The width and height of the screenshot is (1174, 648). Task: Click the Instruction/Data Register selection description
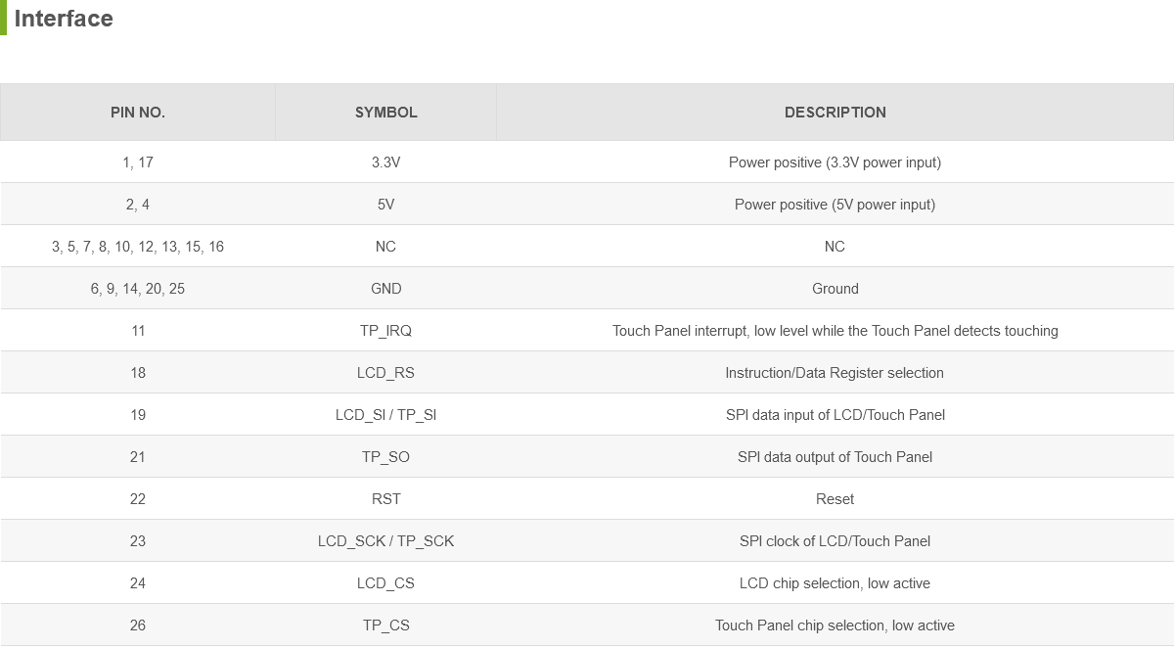(x=835, y=373)
